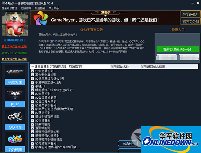This screenshot has height=153, width=201.
Task: Click the 快捷入口 heading text
Action: pos(178,30)
